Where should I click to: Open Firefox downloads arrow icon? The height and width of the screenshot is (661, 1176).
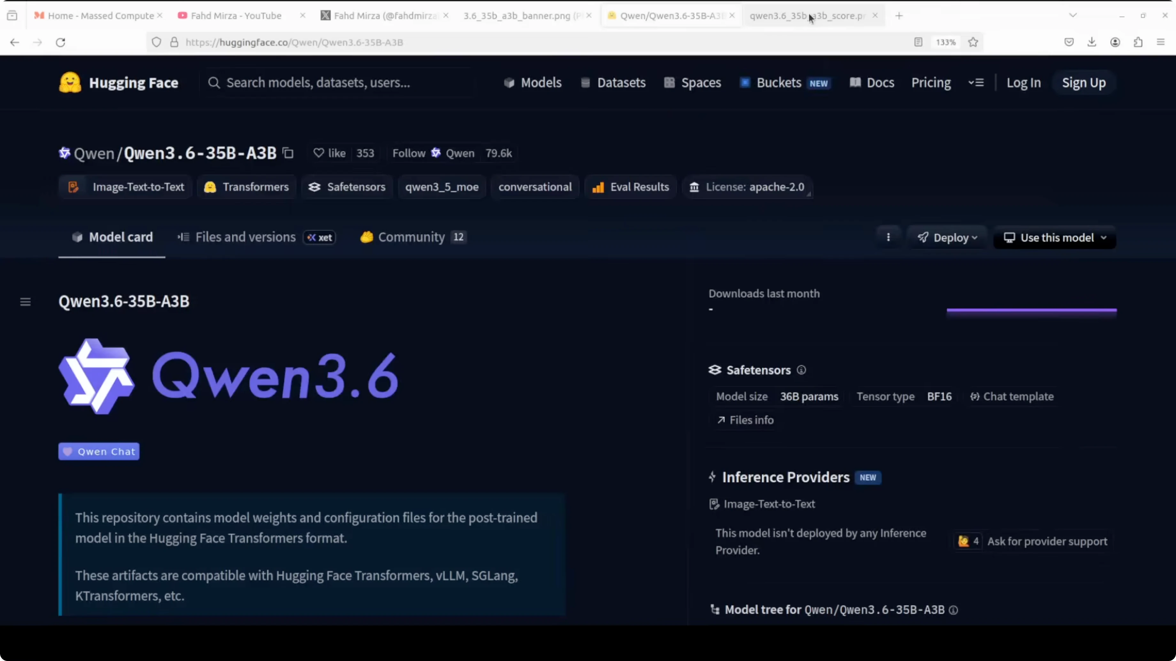pos(1092,42)
